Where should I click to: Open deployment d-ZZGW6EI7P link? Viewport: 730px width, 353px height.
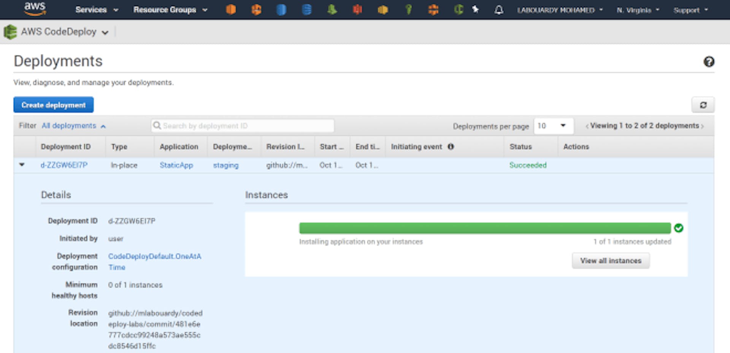tap(64, 165)
